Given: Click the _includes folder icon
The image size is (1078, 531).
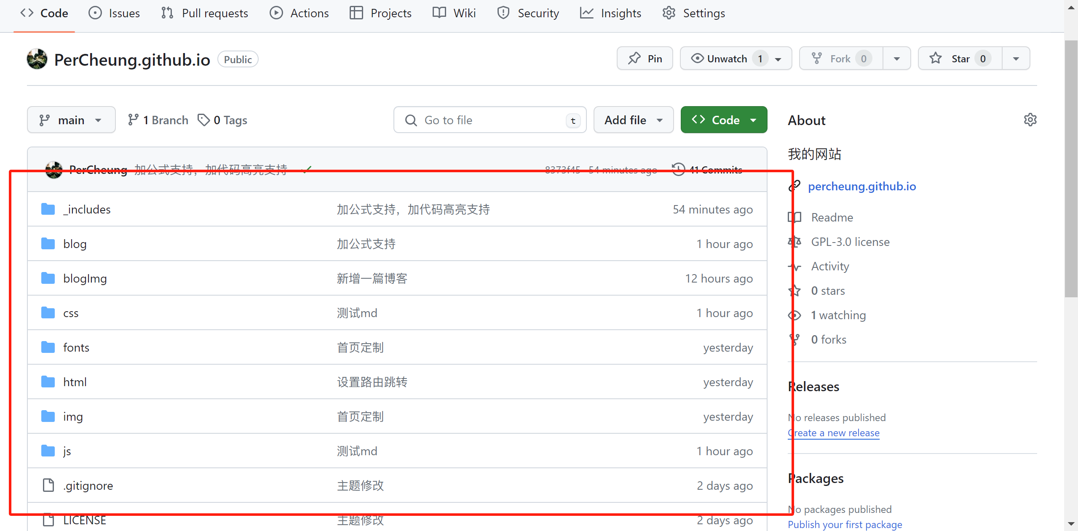Looking at the screenshot, I should [x=48, y=209].
